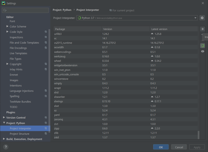Click the install package plus icon
The image size is (208, 152).
pos(203,29)
